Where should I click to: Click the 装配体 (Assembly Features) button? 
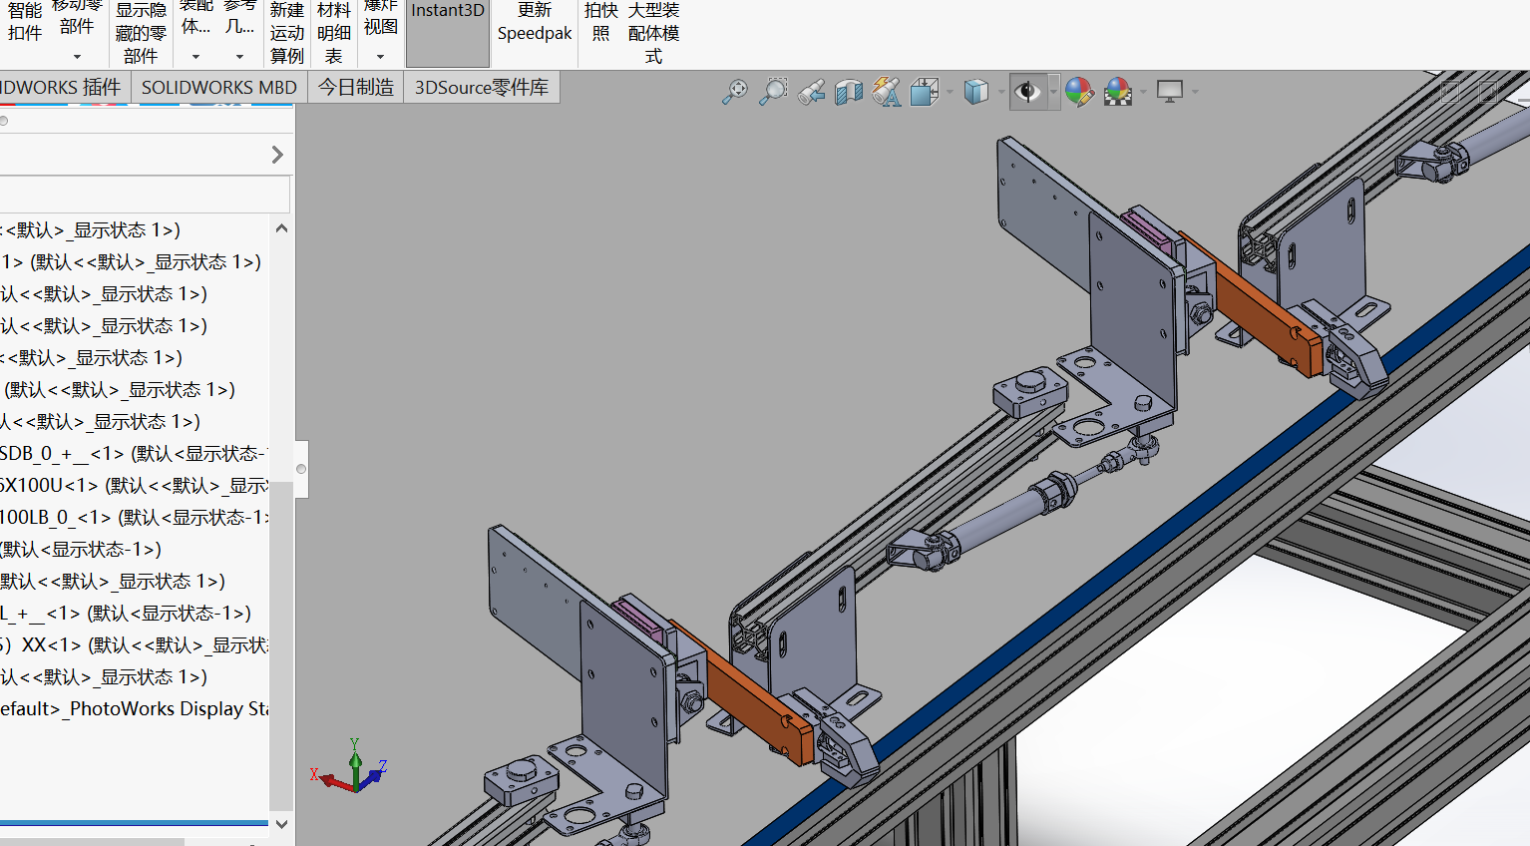pyautogui.click(x=195, y=17)
